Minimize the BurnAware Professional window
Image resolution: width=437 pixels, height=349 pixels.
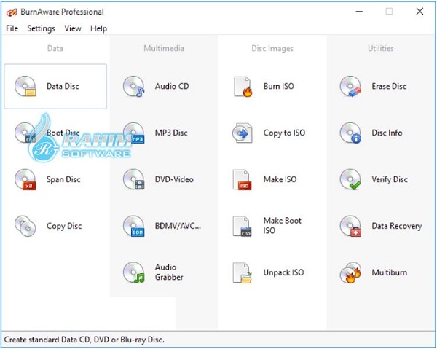pyautogui.click(x=359, y=12)
